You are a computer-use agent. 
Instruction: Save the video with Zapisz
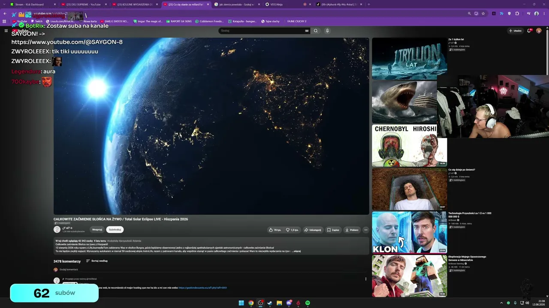[333, 230]
